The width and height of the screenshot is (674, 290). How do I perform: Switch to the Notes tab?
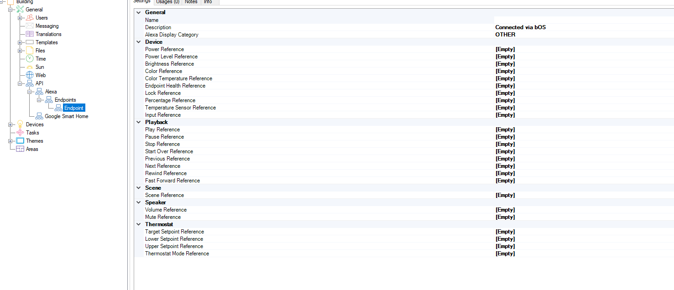tap(191, 2)
